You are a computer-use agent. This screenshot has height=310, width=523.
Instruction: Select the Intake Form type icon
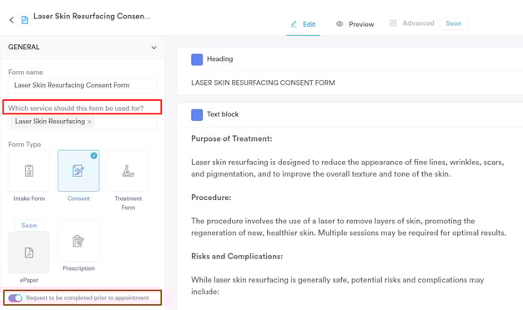click(x=29, y=171)
